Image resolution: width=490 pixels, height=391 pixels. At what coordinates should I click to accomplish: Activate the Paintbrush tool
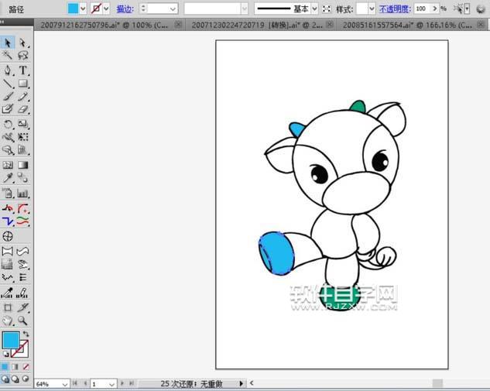8,96
